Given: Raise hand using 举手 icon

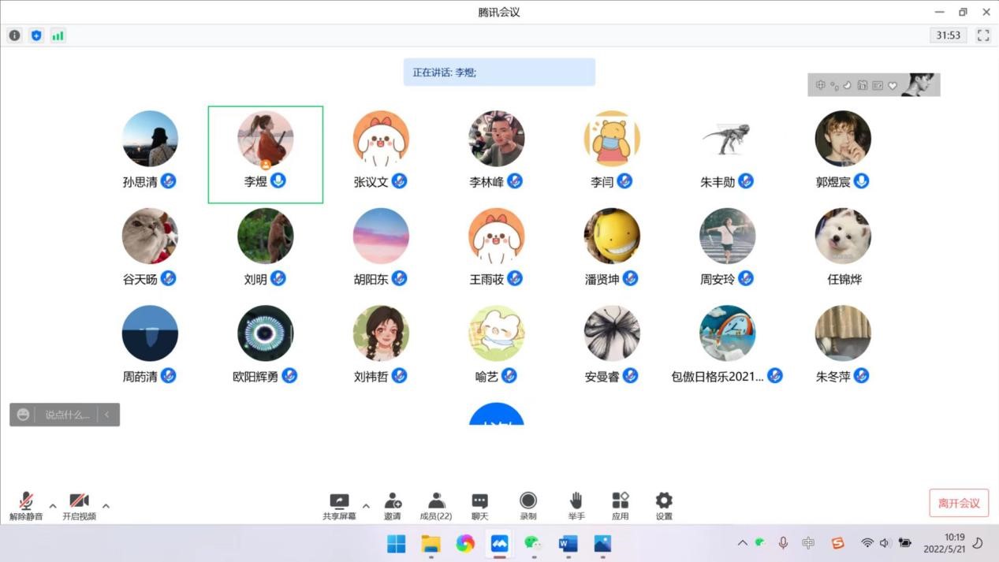Looking at the screenshot, I should pyautogui.click(x=576, y=505).
